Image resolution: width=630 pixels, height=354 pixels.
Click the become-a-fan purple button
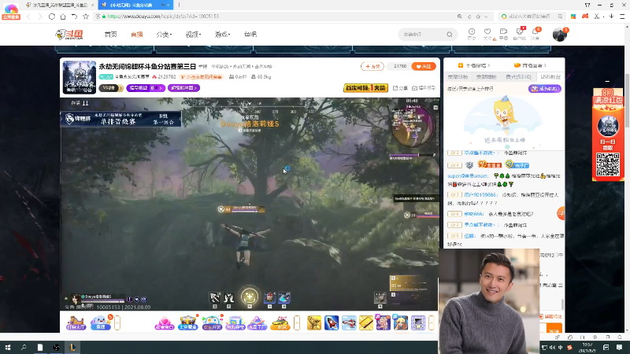tap(544, 89)
